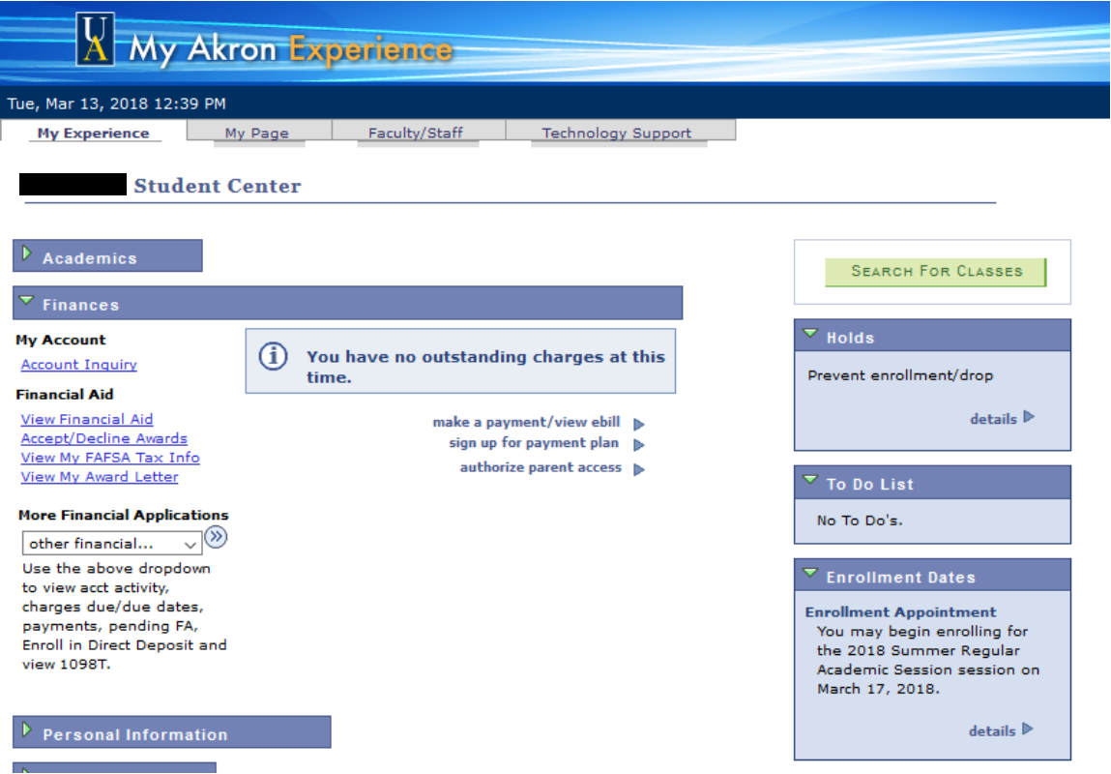Click the Prevent enrollment/drop hold text

900,375
